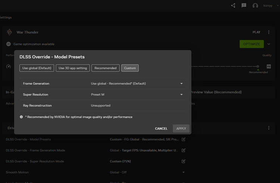The width and height of the screenshot is (280, 183).
Task: Click the Settings breadcrumb text
Action: click(x=6, y=18)
